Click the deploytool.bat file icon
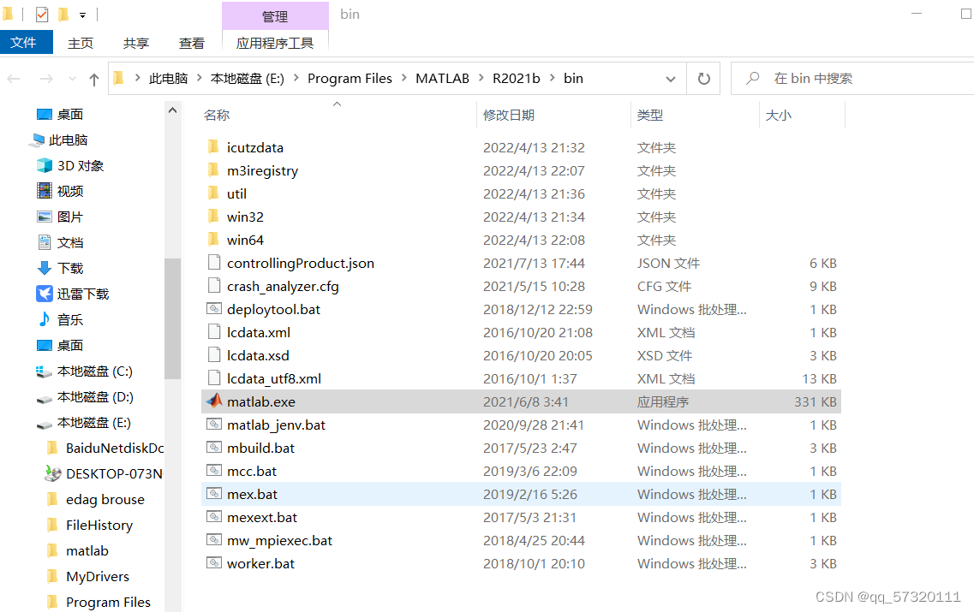 coord(214,308)
